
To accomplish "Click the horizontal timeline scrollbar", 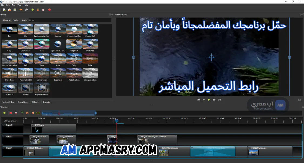I will [x=52, y=158].
